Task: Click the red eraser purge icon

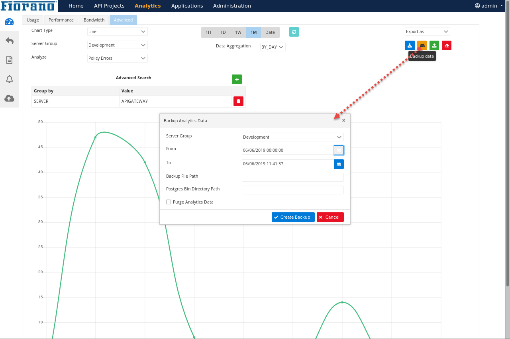Action: coord(447,45)
